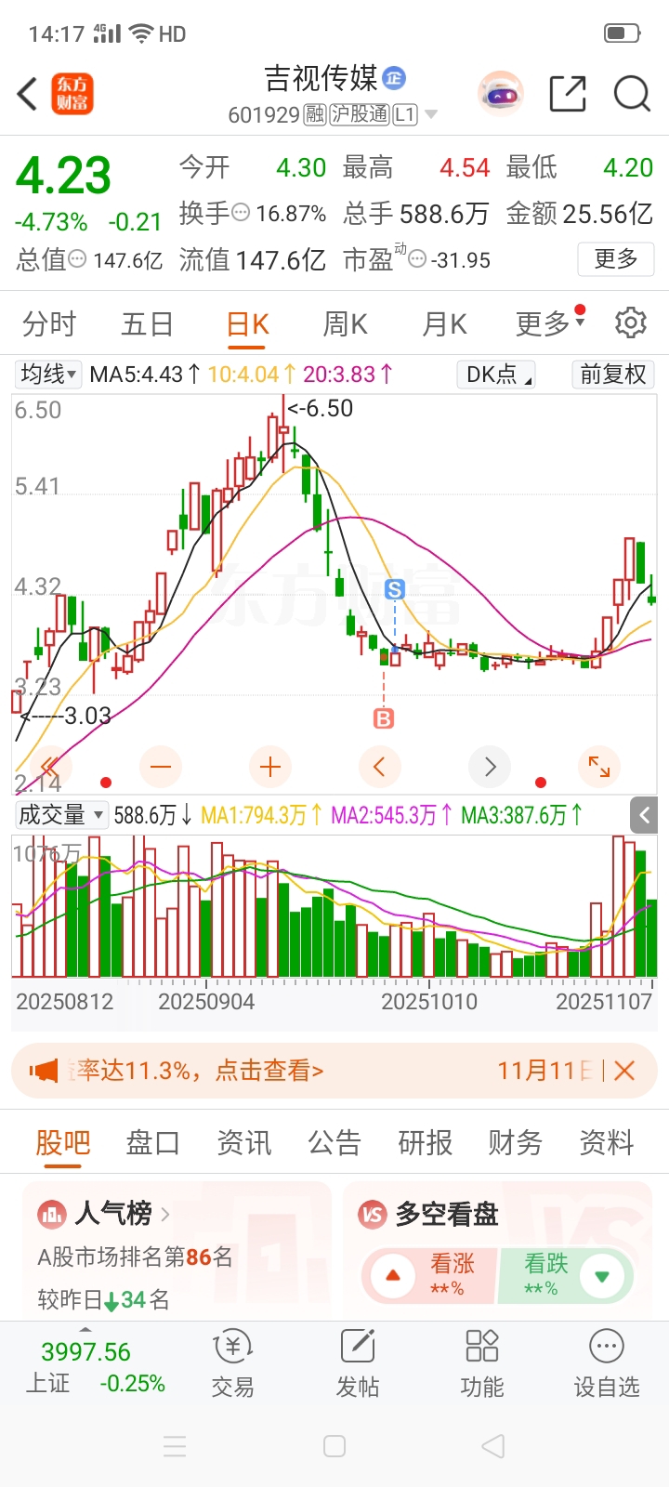
Task: Switch to 分时 chart tab
Action: (x=49, y=324)
